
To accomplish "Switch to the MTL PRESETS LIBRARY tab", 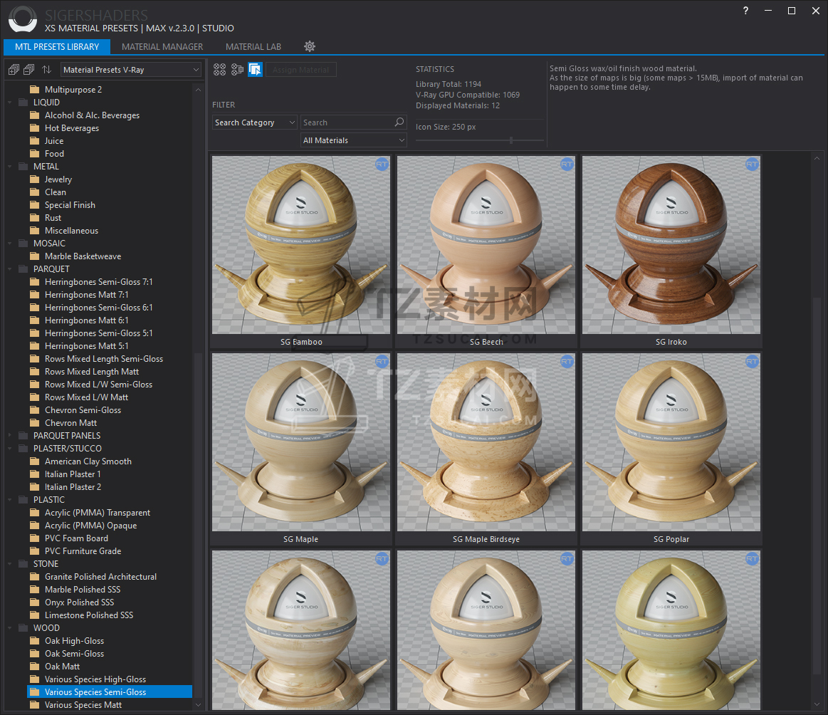I will tap(57, 46).
